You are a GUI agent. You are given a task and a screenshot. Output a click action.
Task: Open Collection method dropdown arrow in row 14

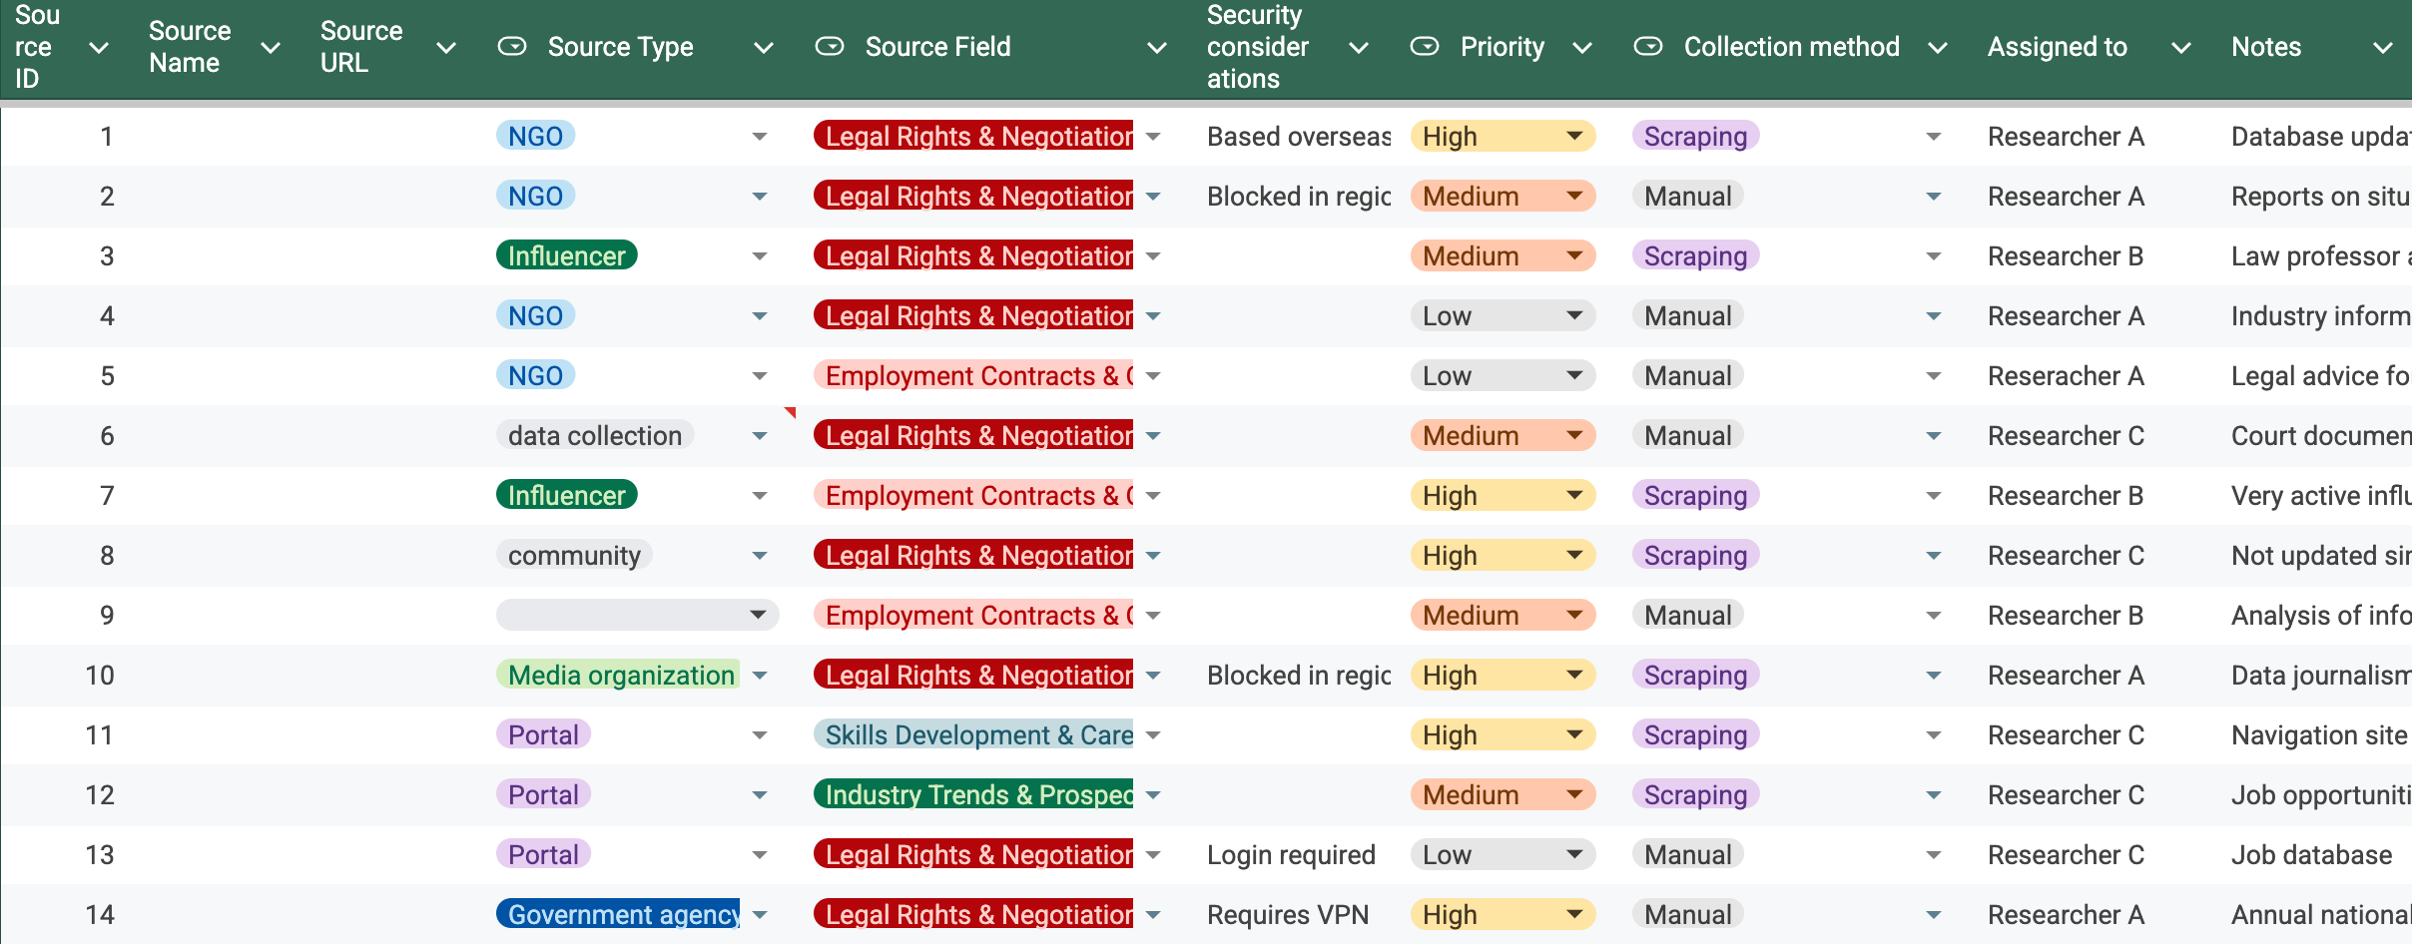click(1933, 915)
